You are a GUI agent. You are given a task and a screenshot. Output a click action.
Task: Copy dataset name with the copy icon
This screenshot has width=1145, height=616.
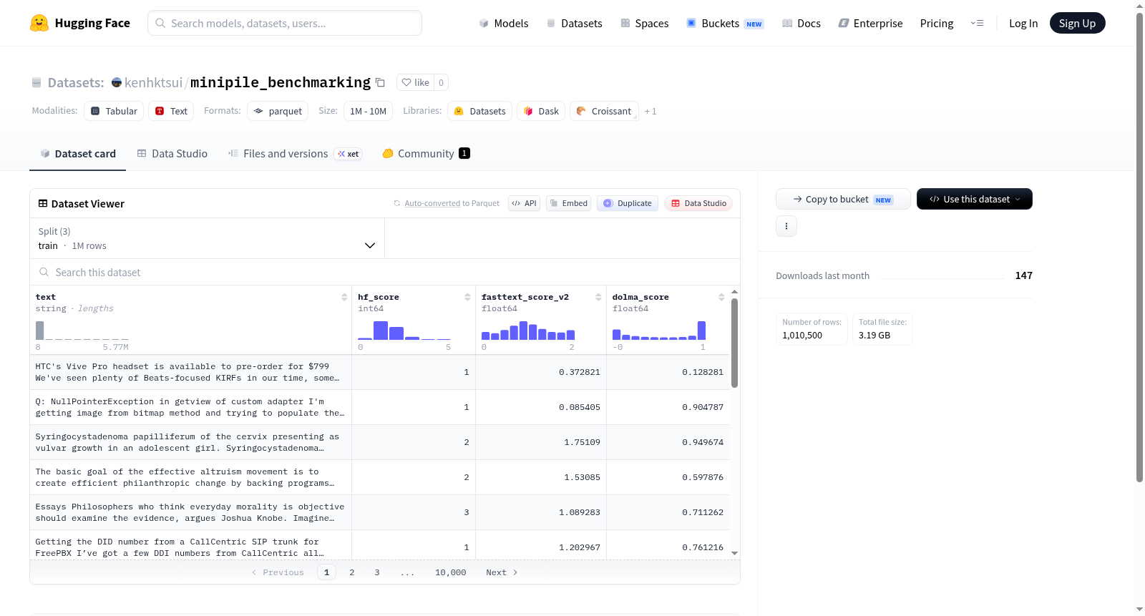pos(380,82)
